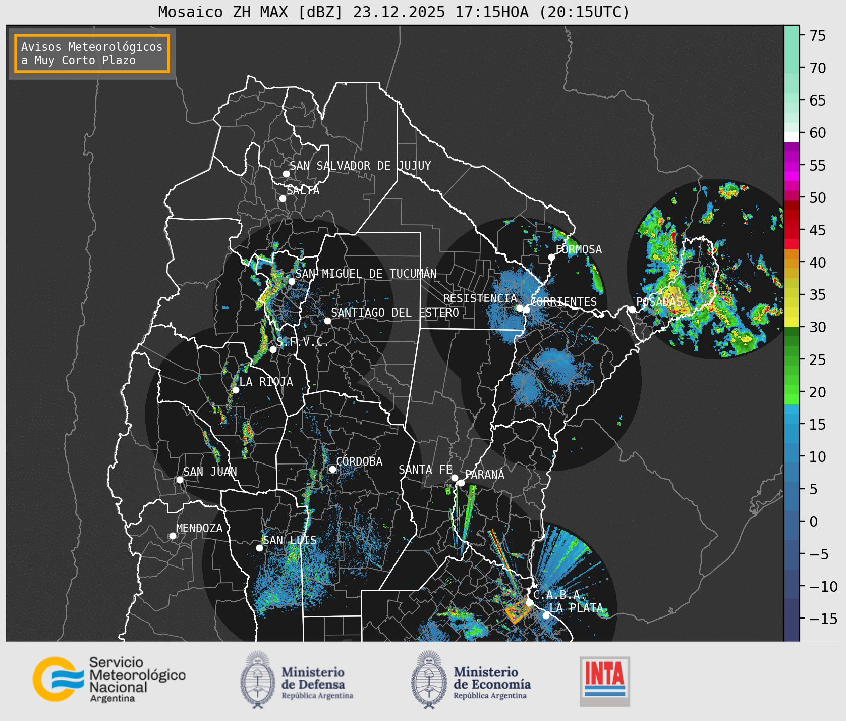Click the Corrientes city marker
Viewport: 846px width, 721px height.
(526, 310)
